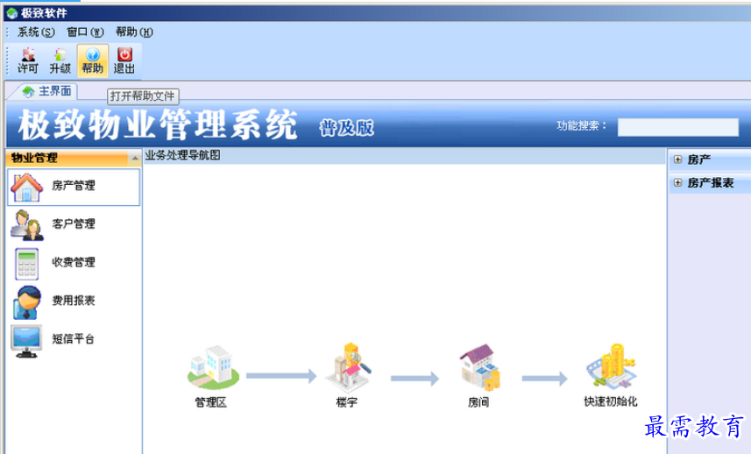Open the 窗口(W) menu

[x=85, y=32]
